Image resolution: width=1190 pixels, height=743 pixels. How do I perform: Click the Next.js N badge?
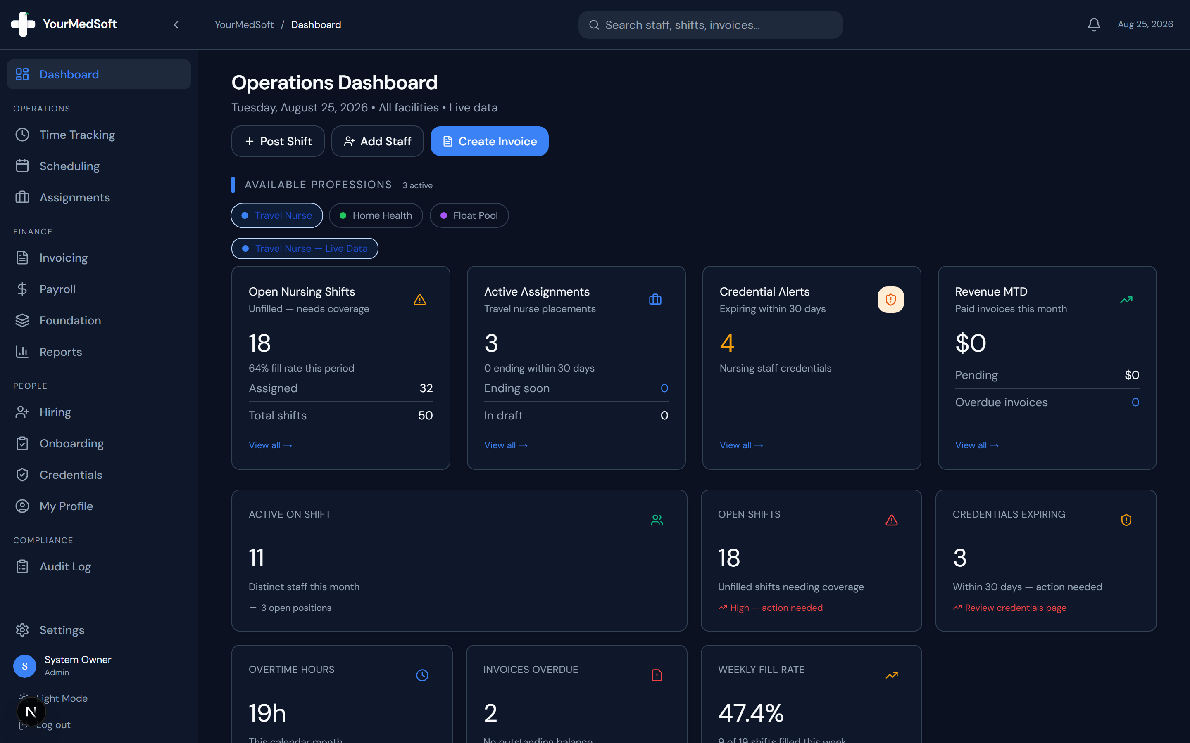[31, 712]
